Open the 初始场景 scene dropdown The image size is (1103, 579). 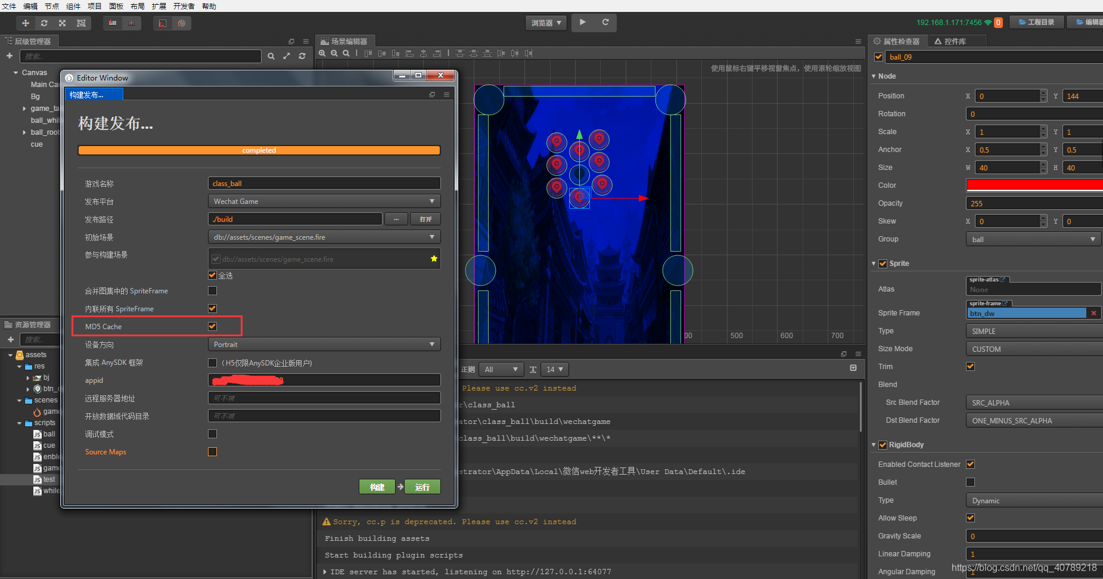coord(324,237)
